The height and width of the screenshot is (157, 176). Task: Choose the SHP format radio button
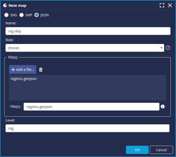click(21, 15)
